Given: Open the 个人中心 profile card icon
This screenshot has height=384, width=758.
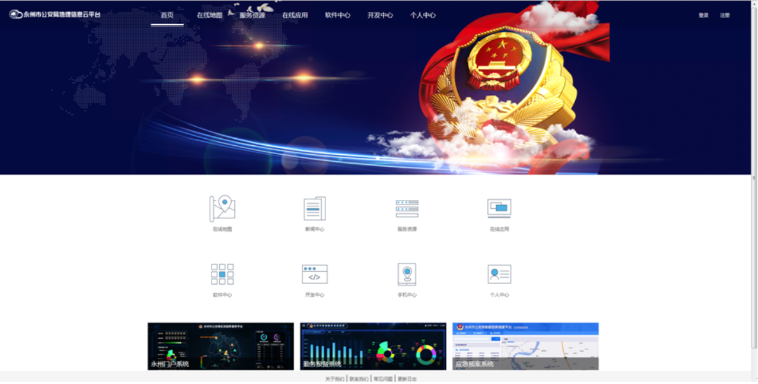Looking at the screenshot, I should pos(499,274).
